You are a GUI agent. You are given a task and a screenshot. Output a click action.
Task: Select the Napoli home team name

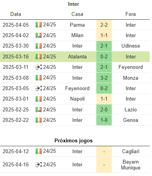77,99
